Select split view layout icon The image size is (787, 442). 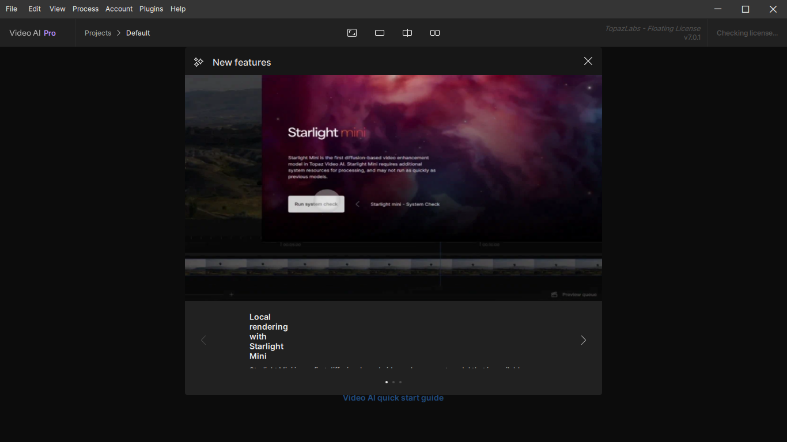pyautogui.click(x=407, y=33)
